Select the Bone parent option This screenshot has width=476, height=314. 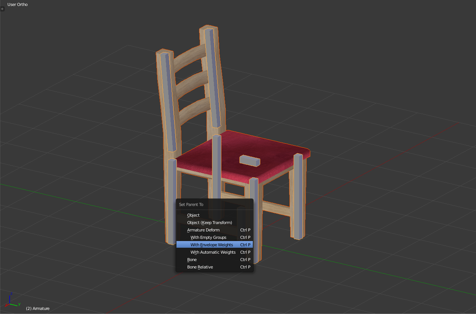click(x=192, y=260)
